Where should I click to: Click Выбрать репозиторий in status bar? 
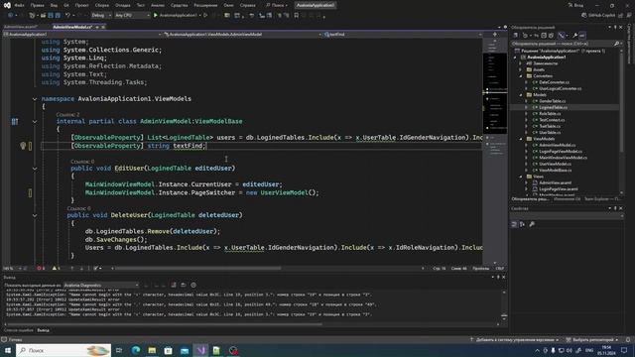[592, 339]
